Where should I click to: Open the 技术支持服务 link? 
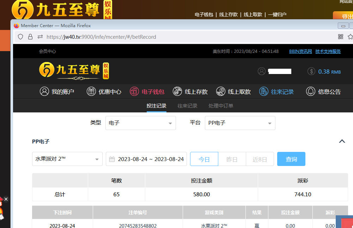[328, 51]
